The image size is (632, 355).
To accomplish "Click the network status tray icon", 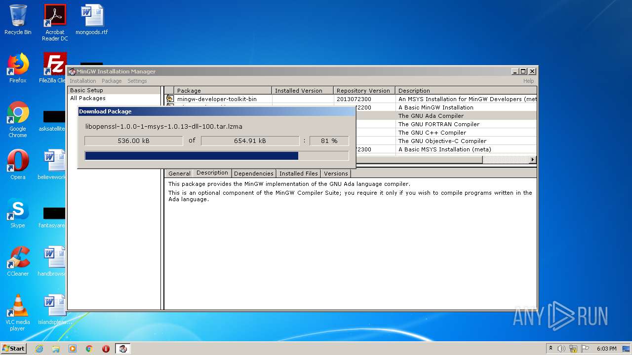I will click(x=573, y=349).
